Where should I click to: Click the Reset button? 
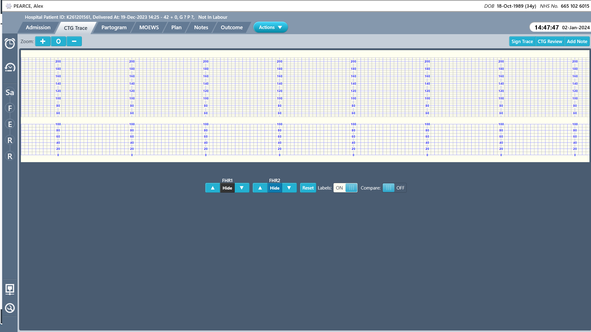(308, 188)
